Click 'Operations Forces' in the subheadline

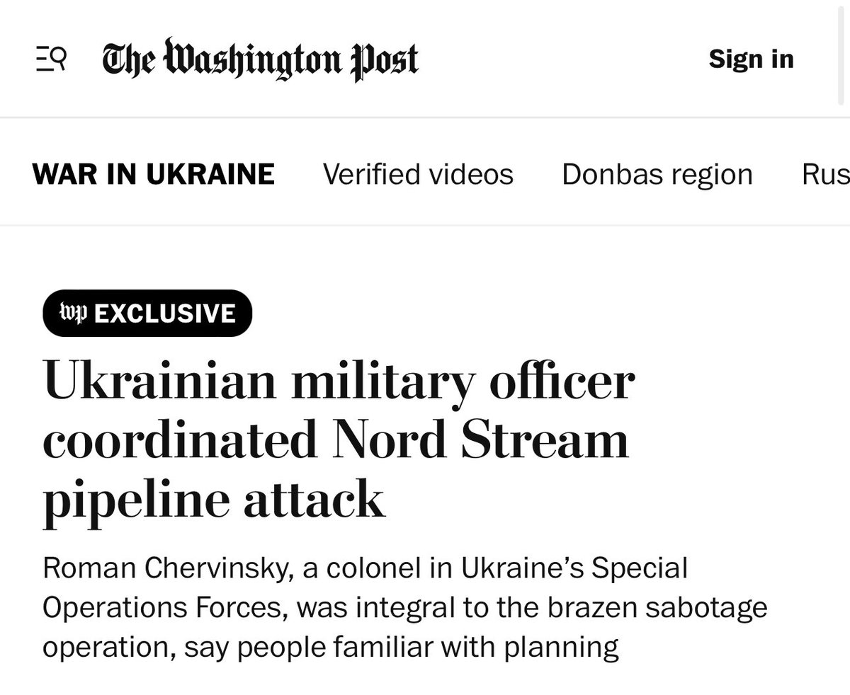(164, 608)
